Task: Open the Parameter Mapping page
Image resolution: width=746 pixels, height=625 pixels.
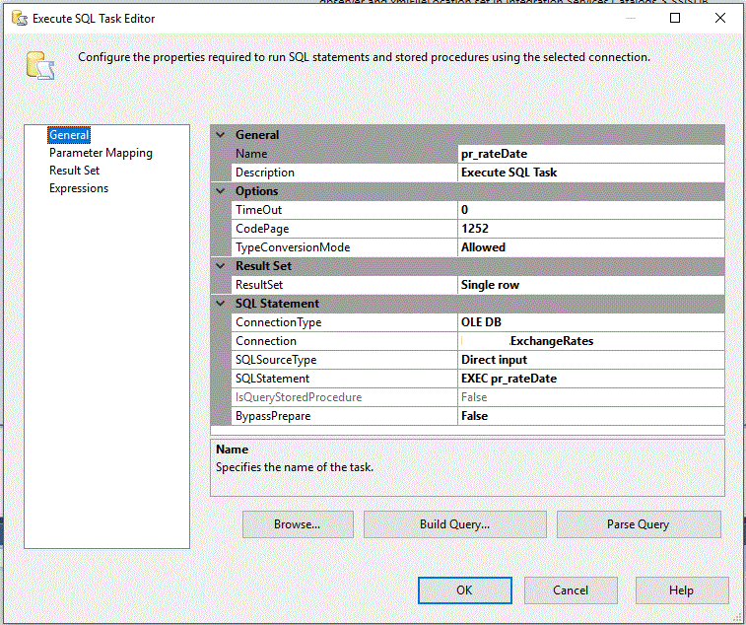Action: coord(101,153)
